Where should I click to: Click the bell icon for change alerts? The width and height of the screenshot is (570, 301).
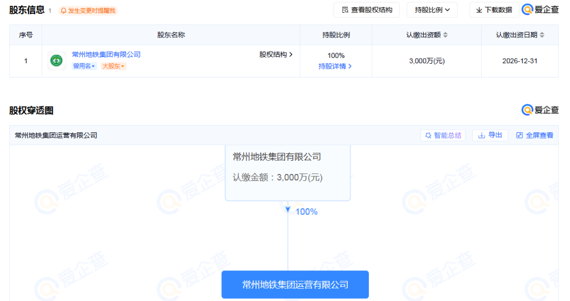click(63, 11)
